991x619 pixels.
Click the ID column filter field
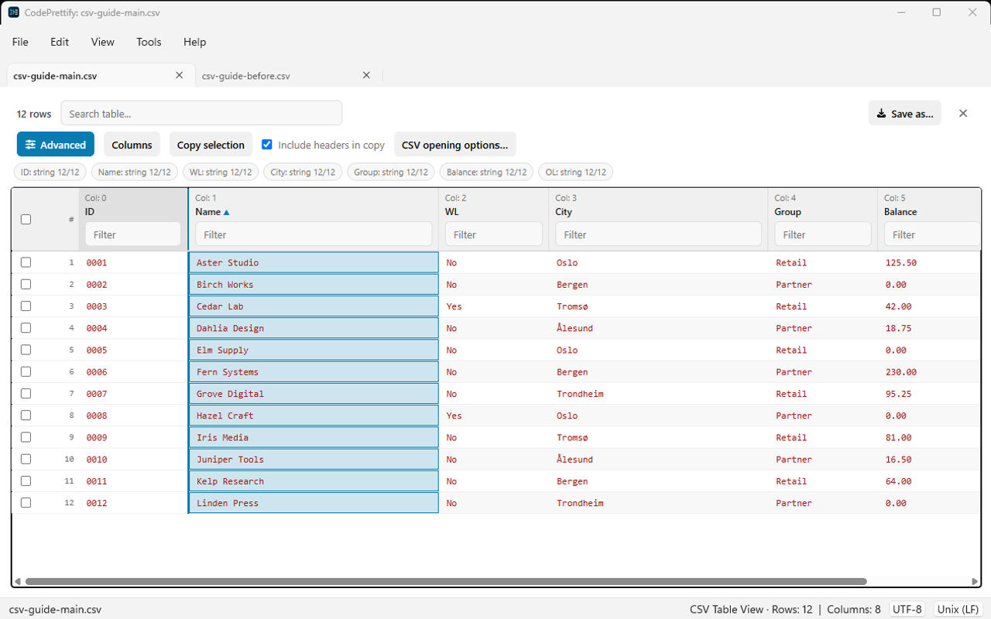(x=133, y=234)
